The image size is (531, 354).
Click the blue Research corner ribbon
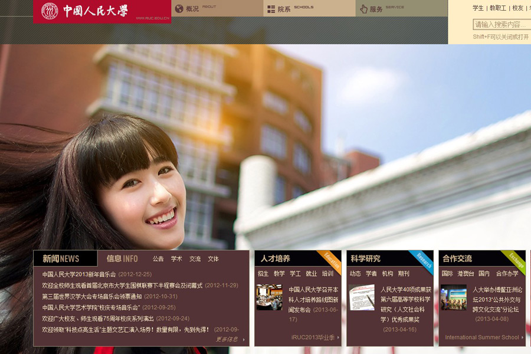(x=424, y=259)
